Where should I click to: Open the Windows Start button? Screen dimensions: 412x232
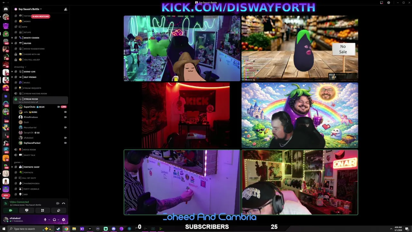(4, 229)
